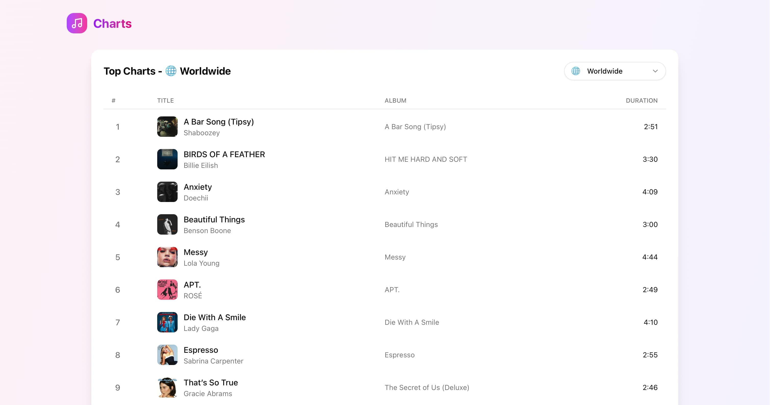Click the TITLE column header
Screen dimensions: 770x405
(x=165, y=100)
